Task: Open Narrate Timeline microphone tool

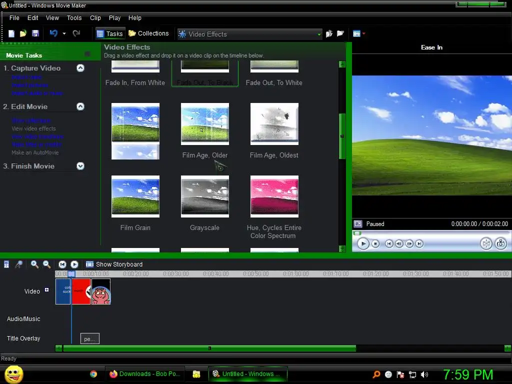Action: point(19,264)
